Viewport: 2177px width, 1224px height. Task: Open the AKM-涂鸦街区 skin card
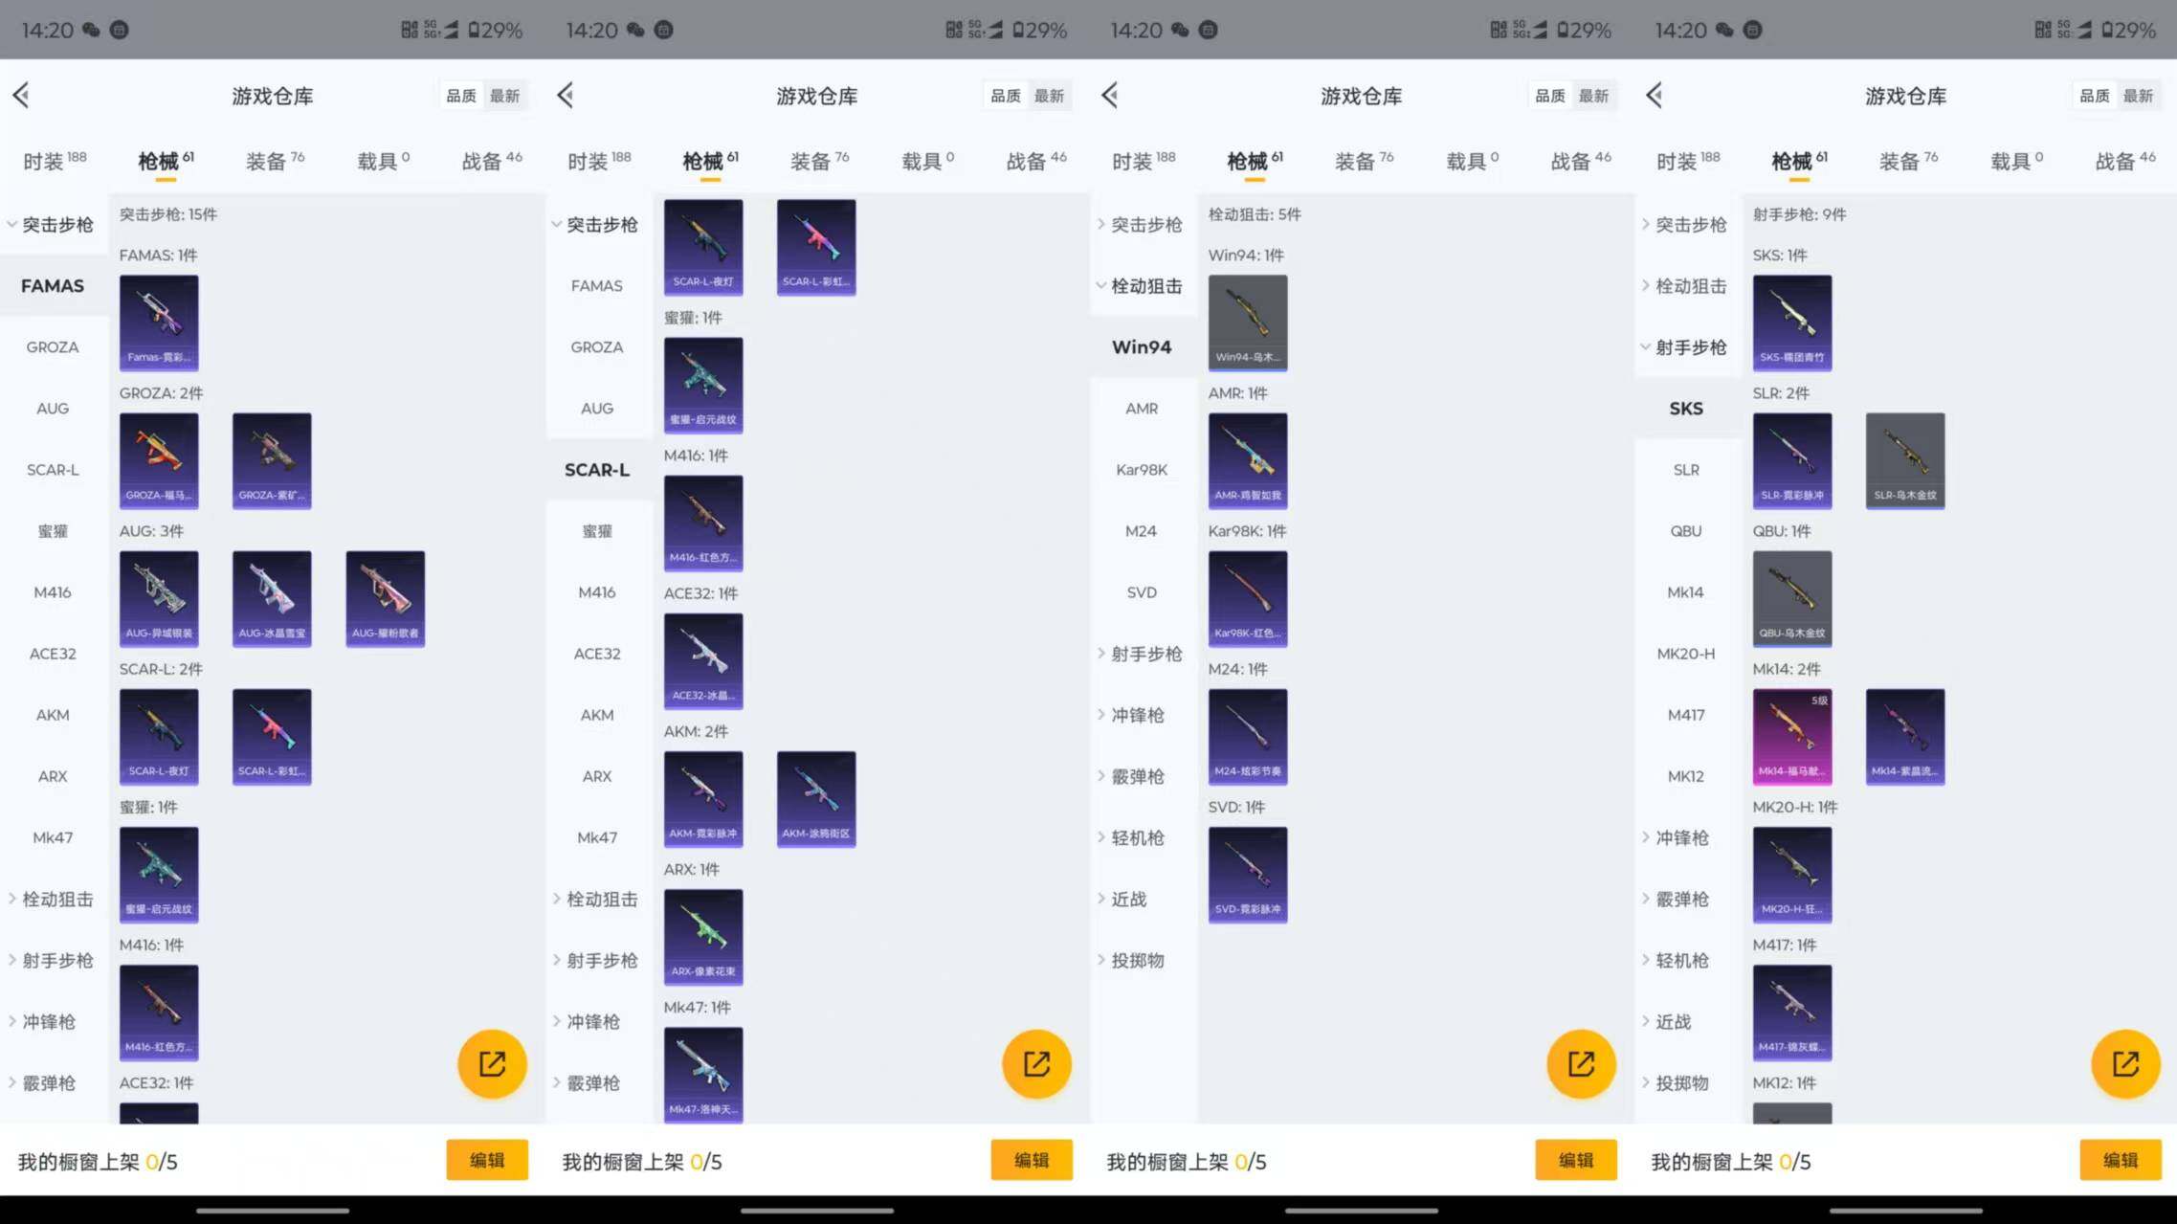(x=816, y=799)
